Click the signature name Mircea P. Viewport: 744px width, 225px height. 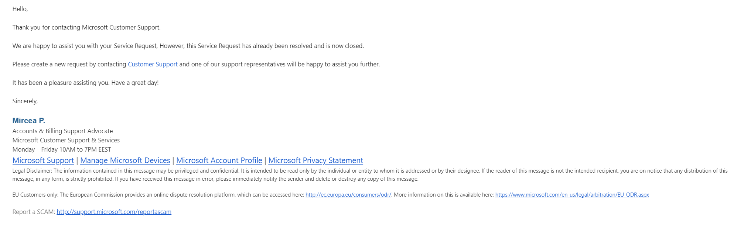tap(29, 121)
